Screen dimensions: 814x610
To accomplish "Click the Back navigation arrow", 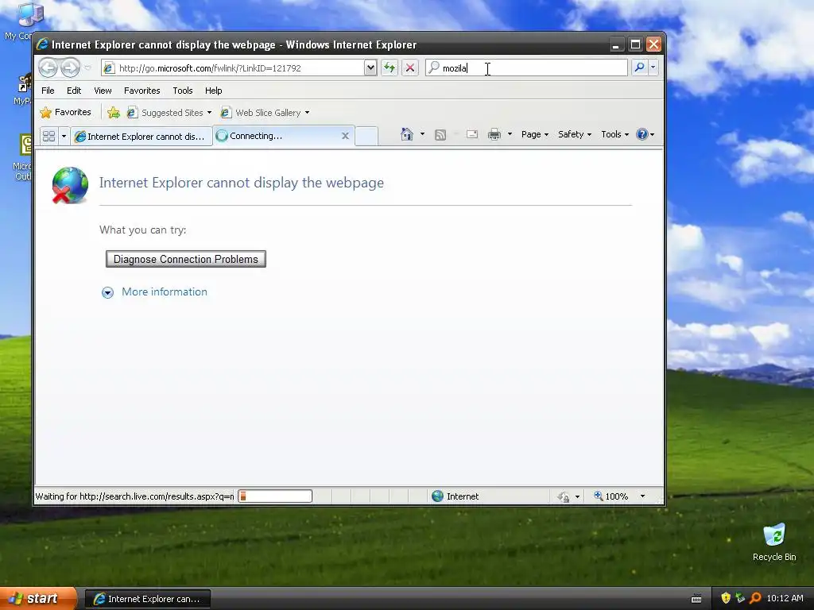I will 48,68.
